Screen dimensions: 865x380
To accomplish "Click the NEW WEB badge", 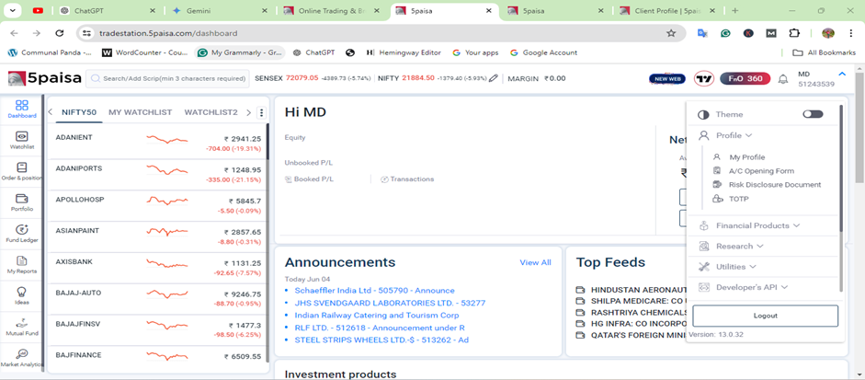I will point(667,79).
